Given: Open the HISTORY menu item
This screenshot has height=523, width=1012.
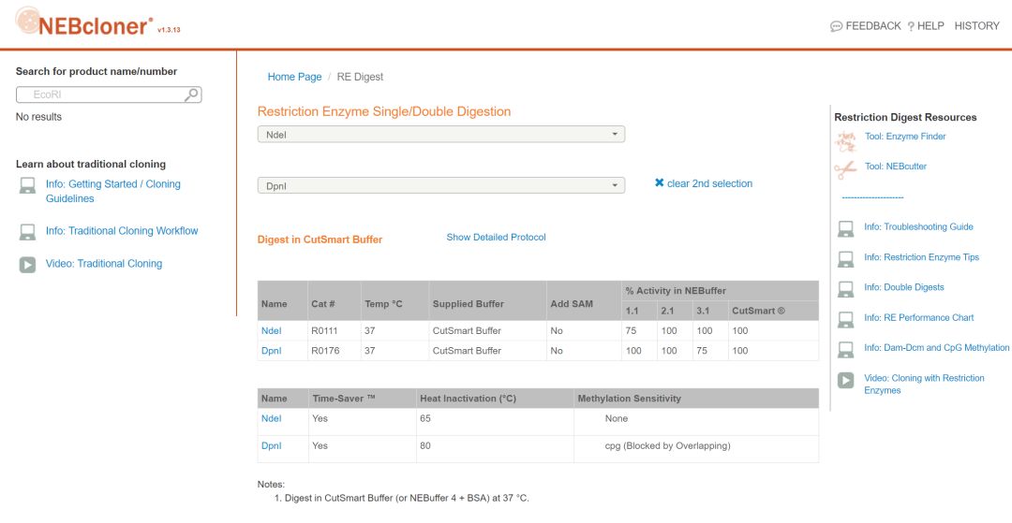Looking at the screenshot, I should tap(976, 26).
